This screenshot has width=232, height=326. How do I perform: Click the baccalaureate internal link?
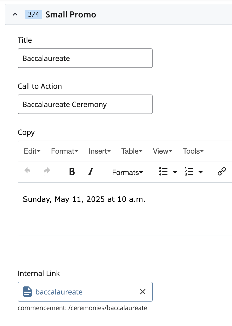tap(59, 292)
